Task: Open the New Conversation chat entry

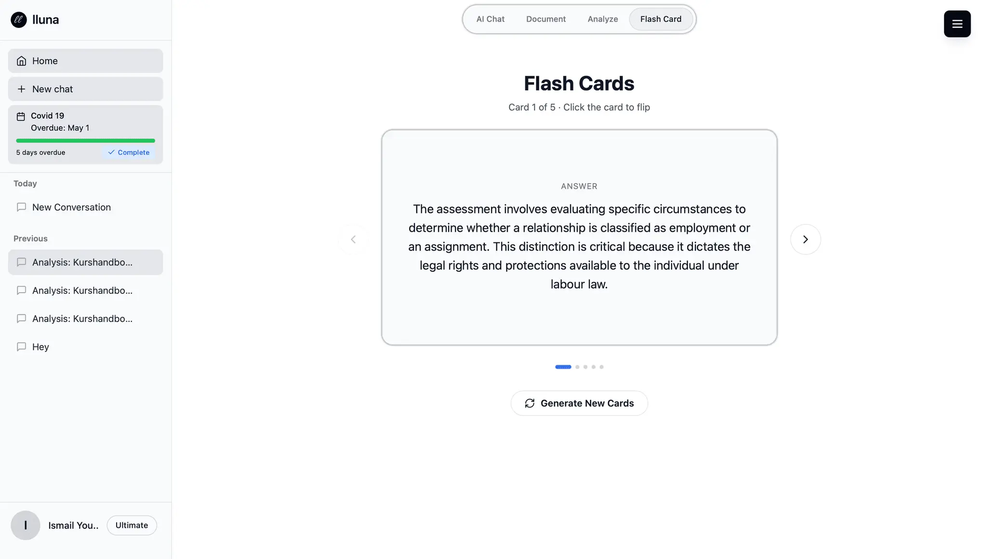Action: pos(85,207)
